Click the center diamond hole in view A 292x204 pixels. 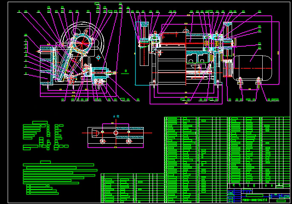coord(116,133)
